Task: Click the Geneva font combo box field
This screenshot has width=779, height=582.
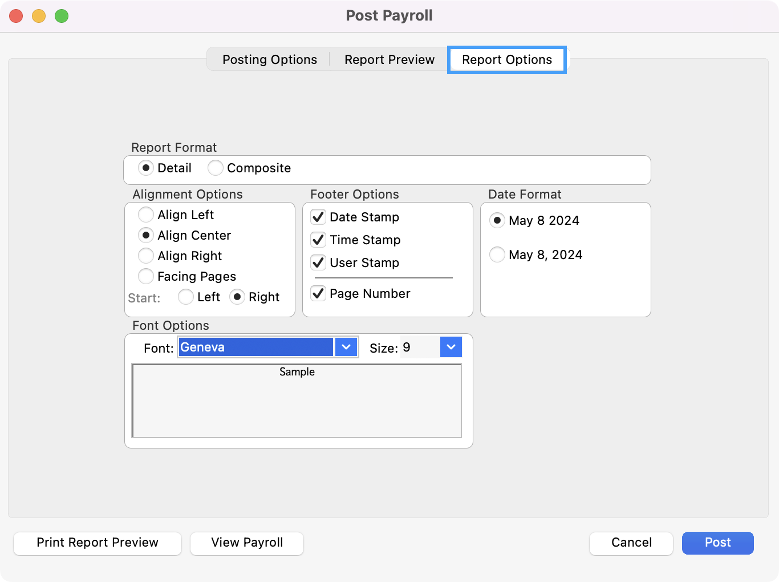Action: [x=255, y=347]
